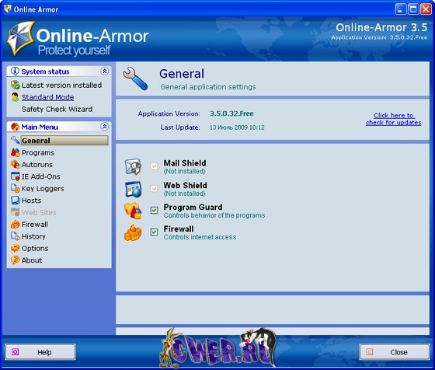Click the History icon in sidebar
The height and width of the screenshot is (370, 435).
[x=15, y=236]
